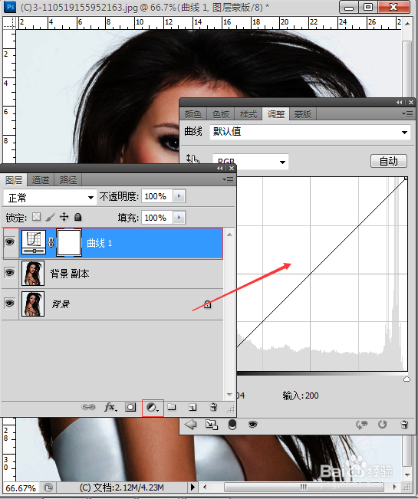Add a layer mask using mask icon

[130, 407]
